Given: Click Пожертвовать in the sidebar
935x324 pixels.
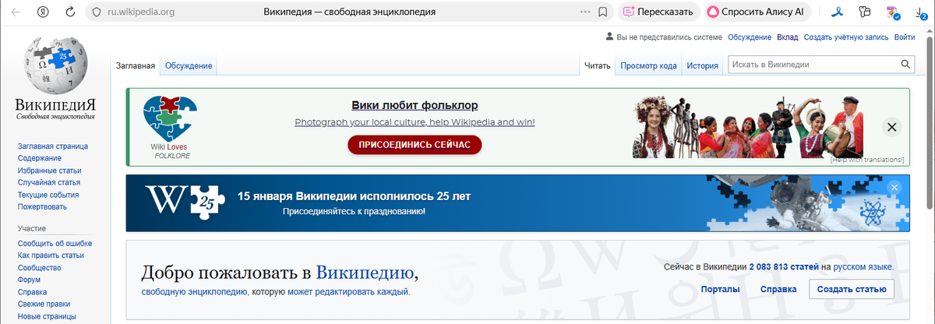Looking at the screenshot, I should click(42, 206).
